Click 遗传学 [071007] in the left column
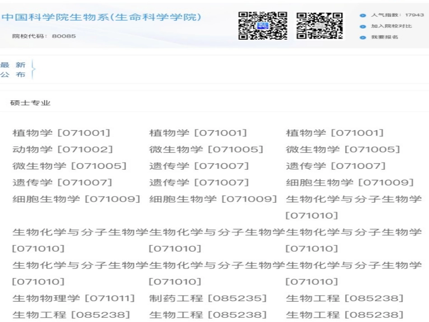The image size is (429, 322). [x=62, y=182]
